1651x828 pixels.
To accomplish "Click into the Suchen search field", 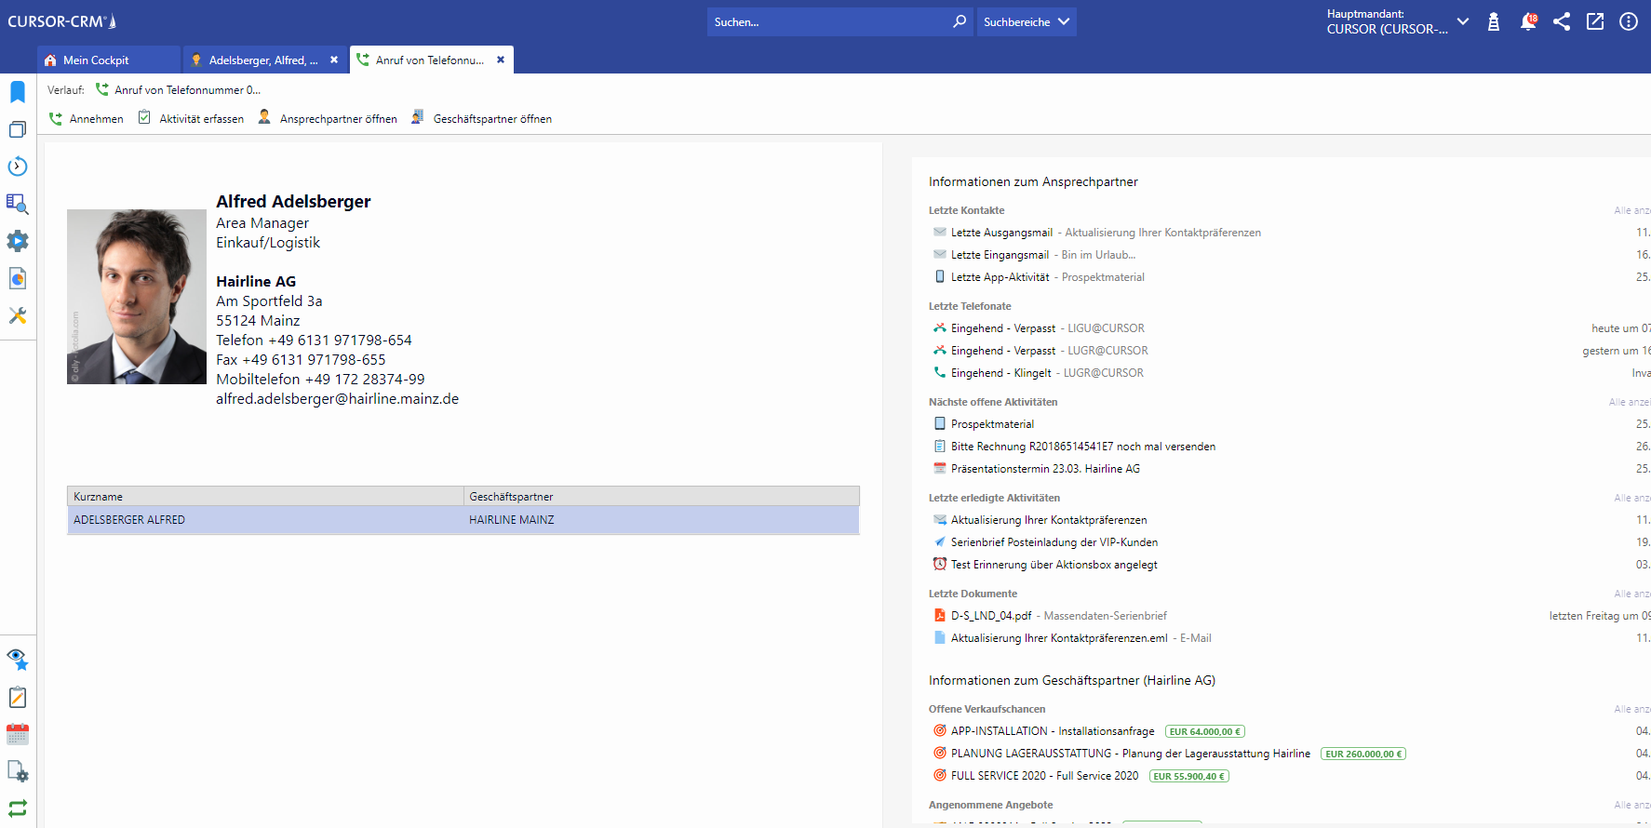I will (828, 21).
